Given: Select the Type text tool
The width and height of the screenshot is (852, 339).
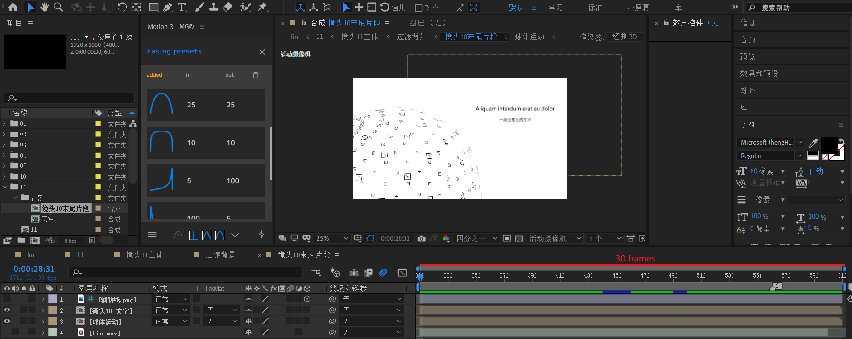Looking at the screenshot, I should 182,7.
